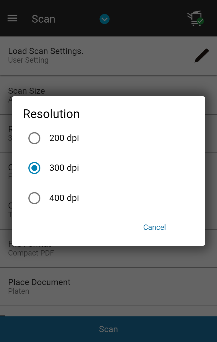Click the pencil edit icon

point(201,55)
